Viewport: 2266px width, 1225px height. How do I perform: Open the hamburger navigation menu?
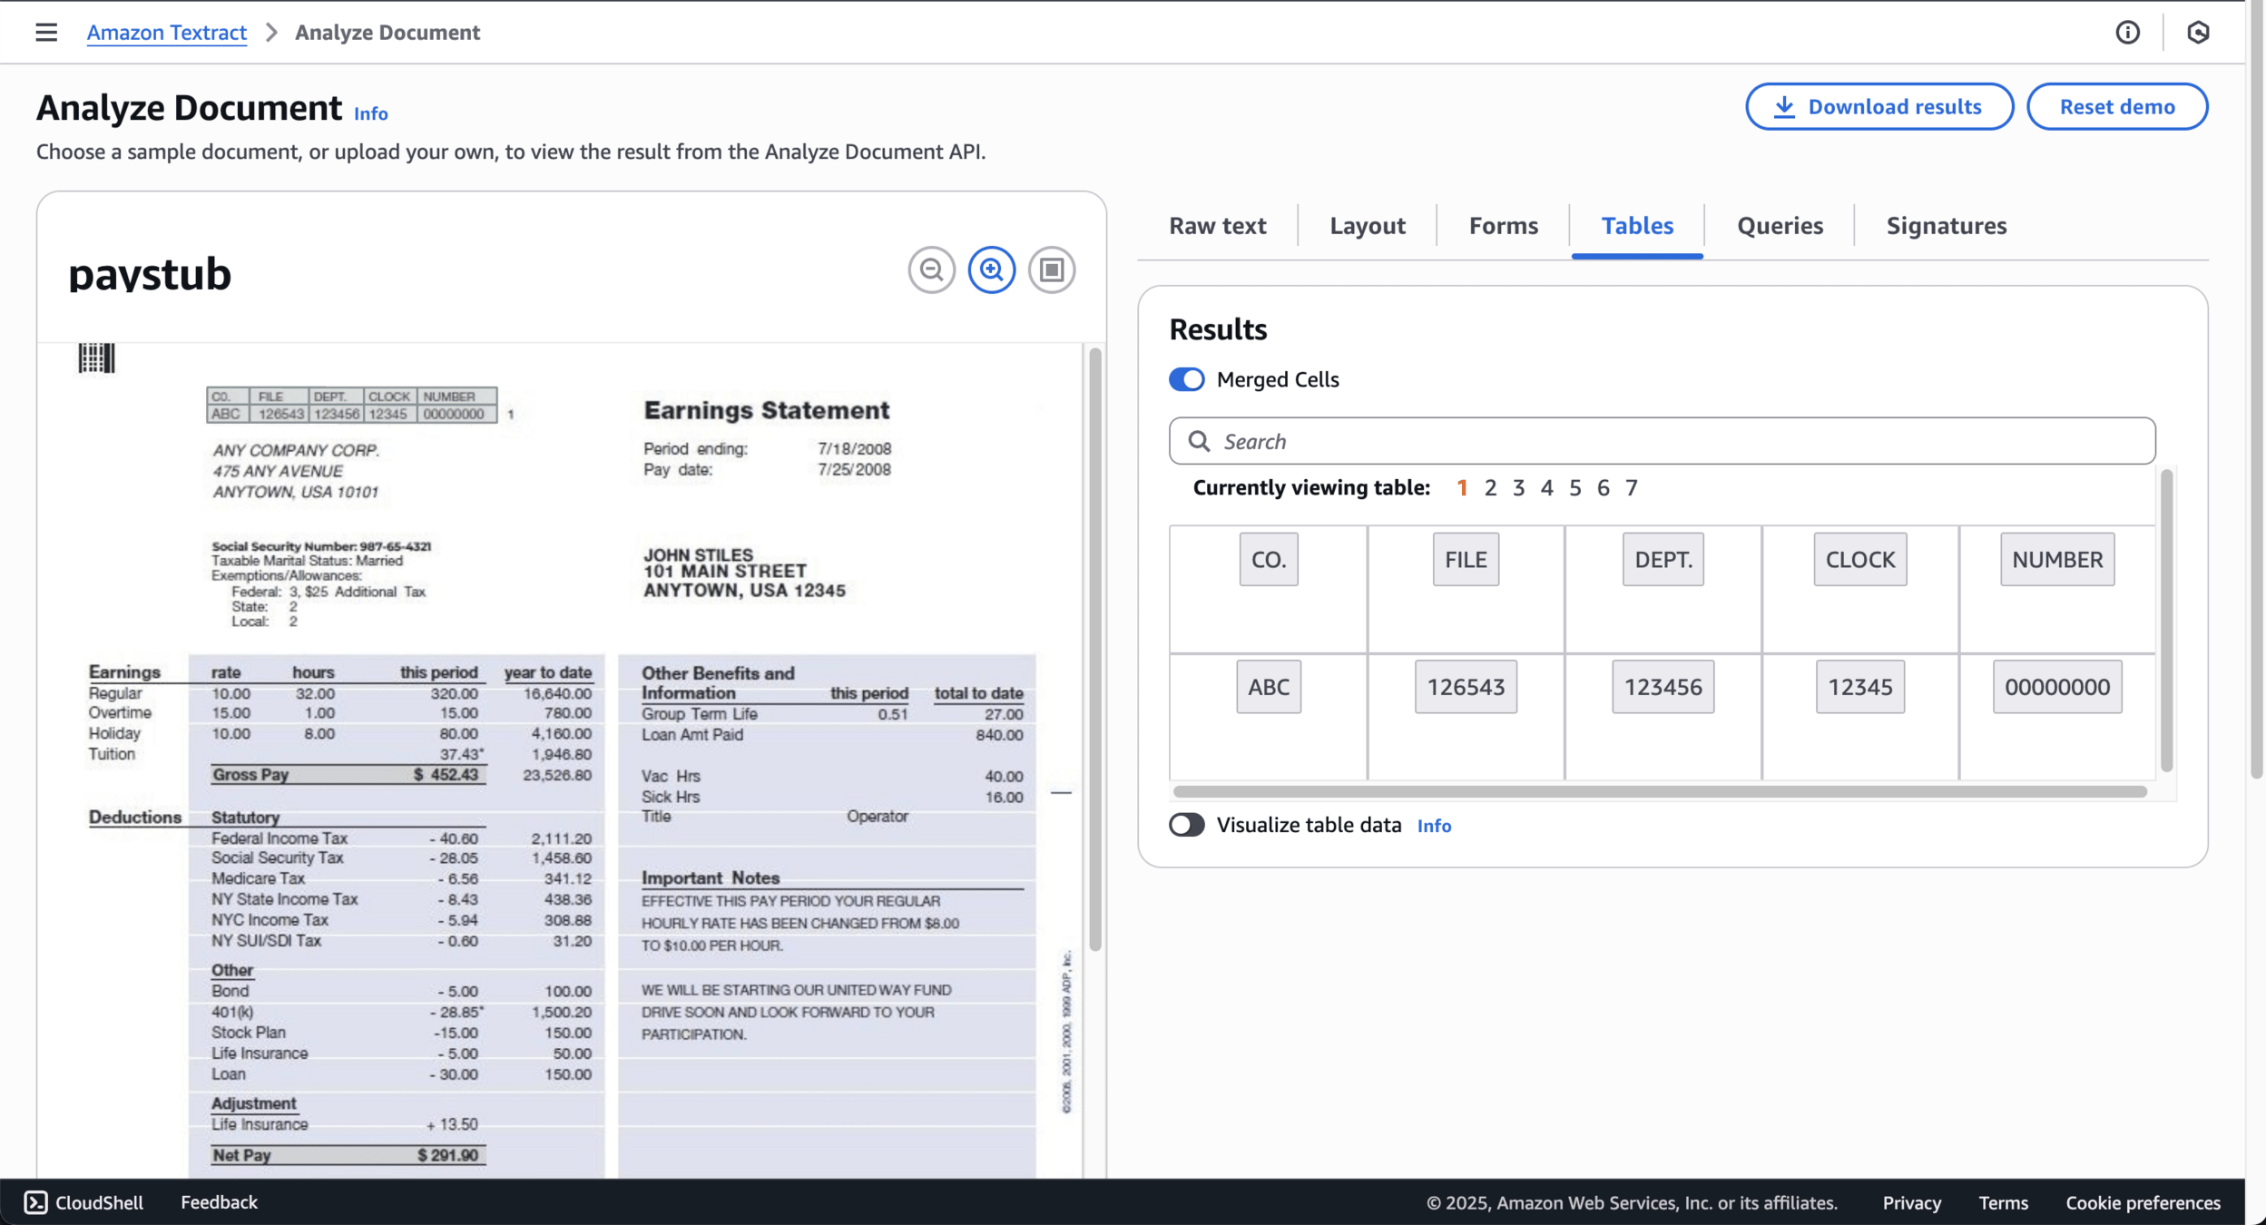(46, 33)
